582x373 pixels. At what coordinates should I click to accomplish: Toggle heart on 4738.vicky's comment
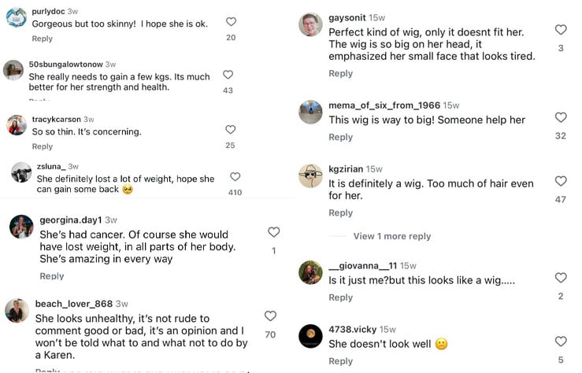(561, 342)
